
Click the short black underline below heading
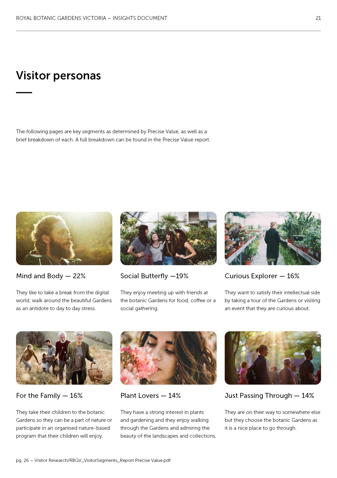click(x=24, y=93)
